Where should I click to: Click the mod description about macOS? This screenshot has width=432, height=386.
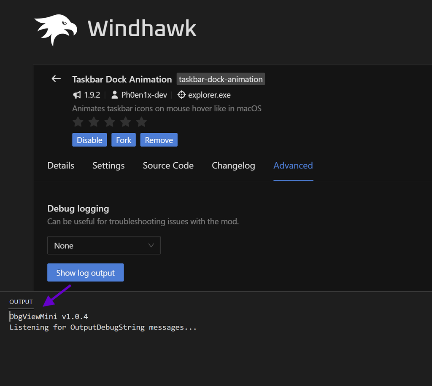tap(167, 108)
